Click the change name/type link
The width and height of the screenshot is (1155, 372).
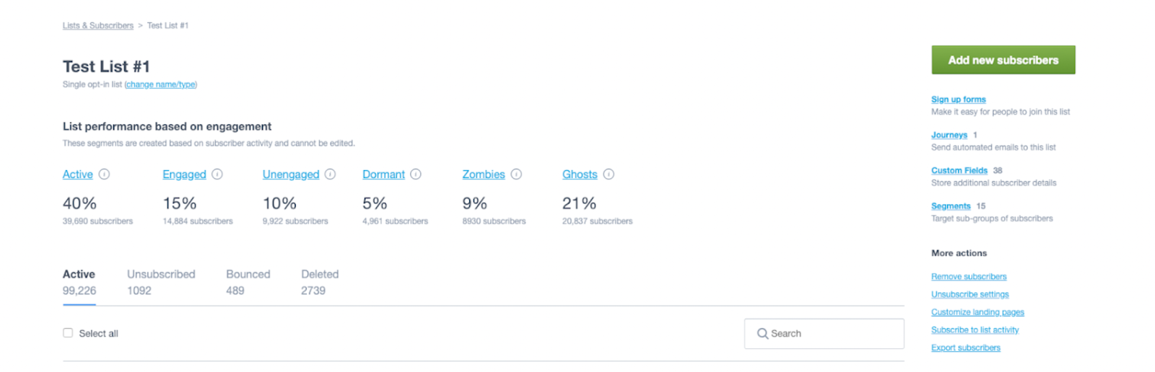coord(160,85)
